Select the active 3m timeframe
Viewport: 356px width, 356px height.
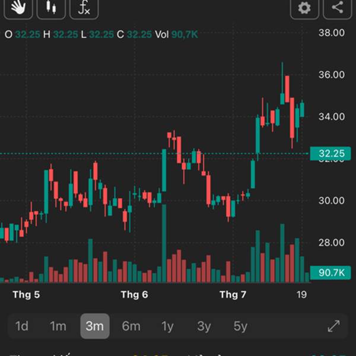(x=95, y=326)
